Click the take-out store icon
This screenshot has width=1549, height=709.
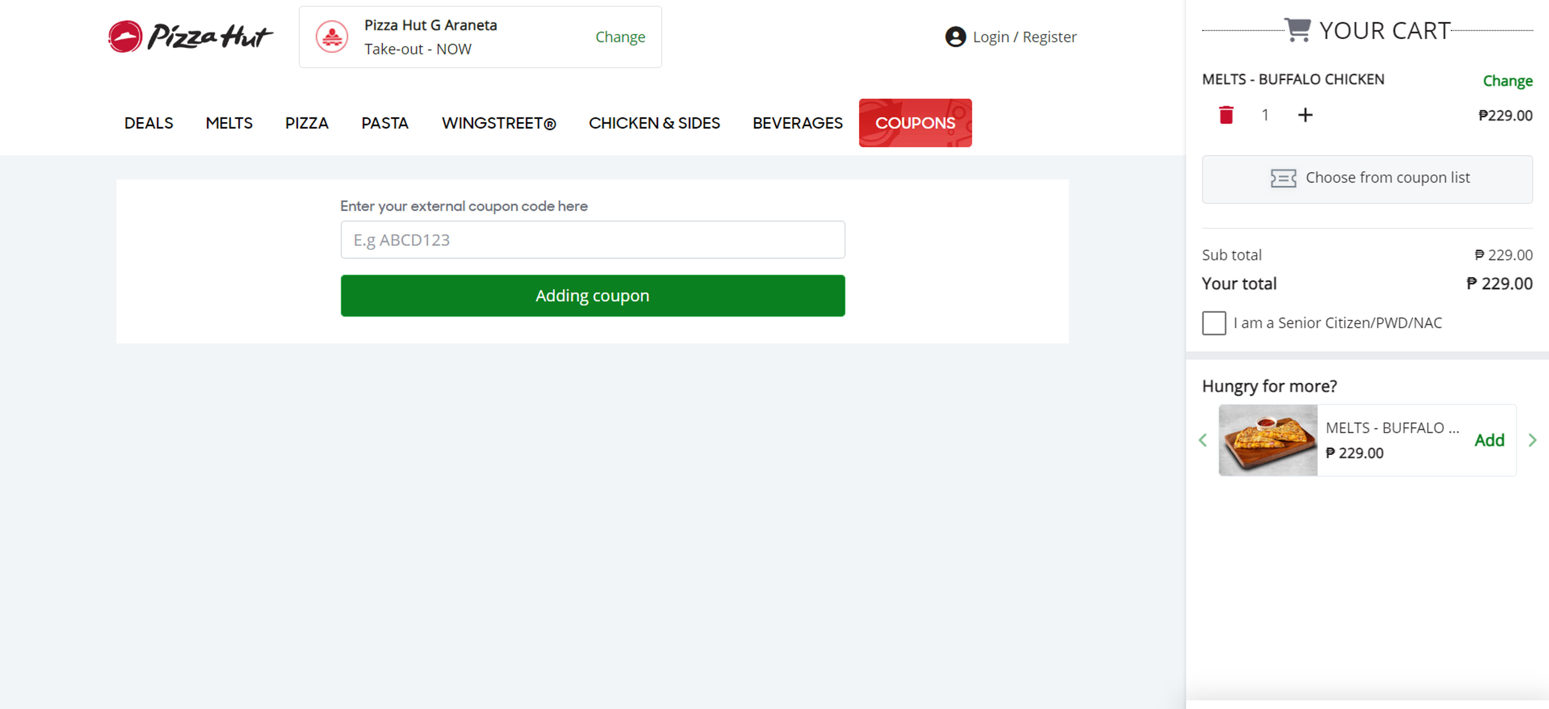point(332,37)
